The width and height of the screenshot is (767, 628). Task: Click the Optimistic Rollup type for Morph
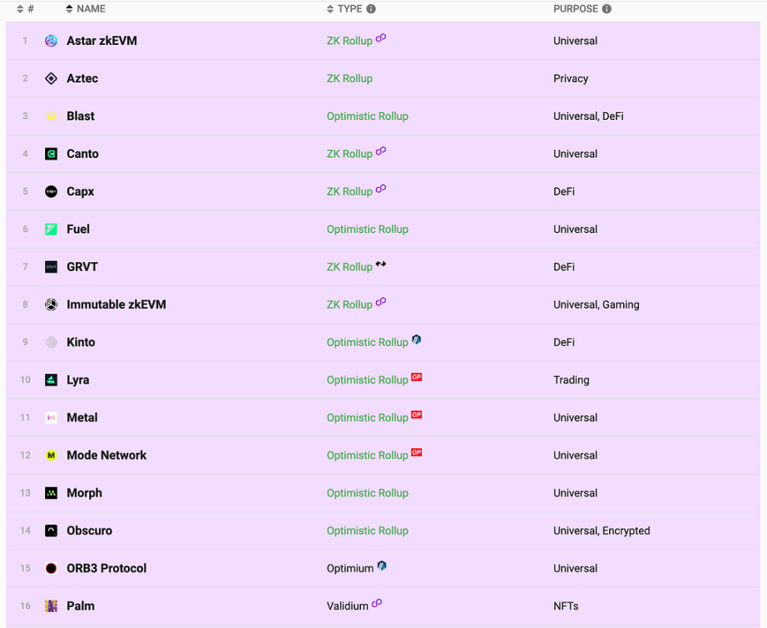click(x=367, y=493)
